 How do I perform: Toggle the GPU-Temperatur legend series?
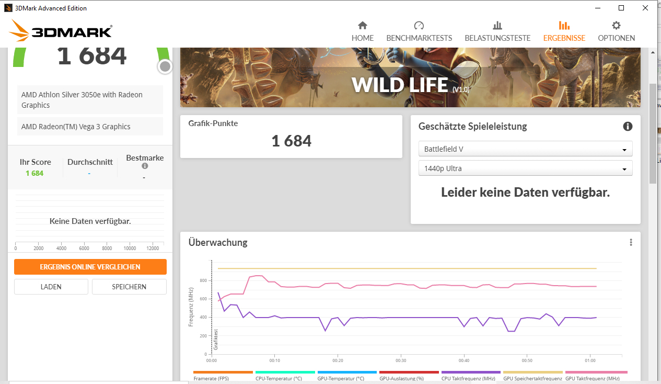click(347, 376)
